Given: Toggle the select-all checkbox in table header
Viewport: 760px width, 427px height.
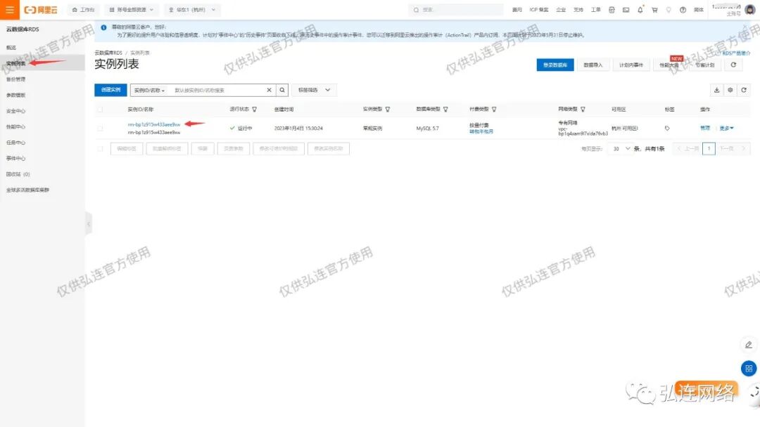Looking at the screenshot, I should 101,110.
